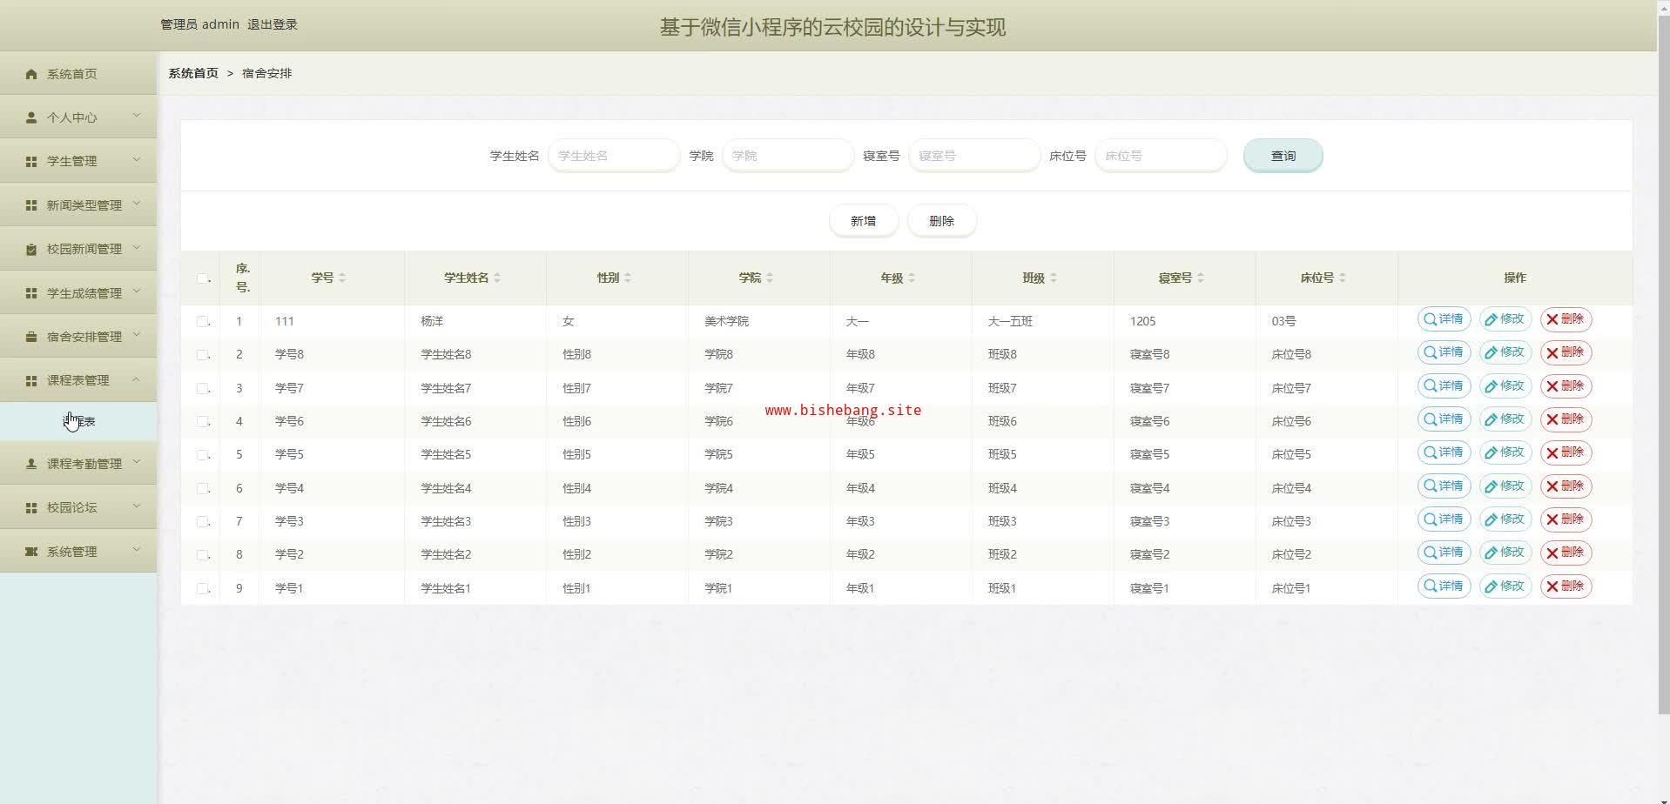This screenshot has height=804, width=1670.
Task: Open the 新闻类型管理 sidebar menu
Action: click(x=84, y=205)
